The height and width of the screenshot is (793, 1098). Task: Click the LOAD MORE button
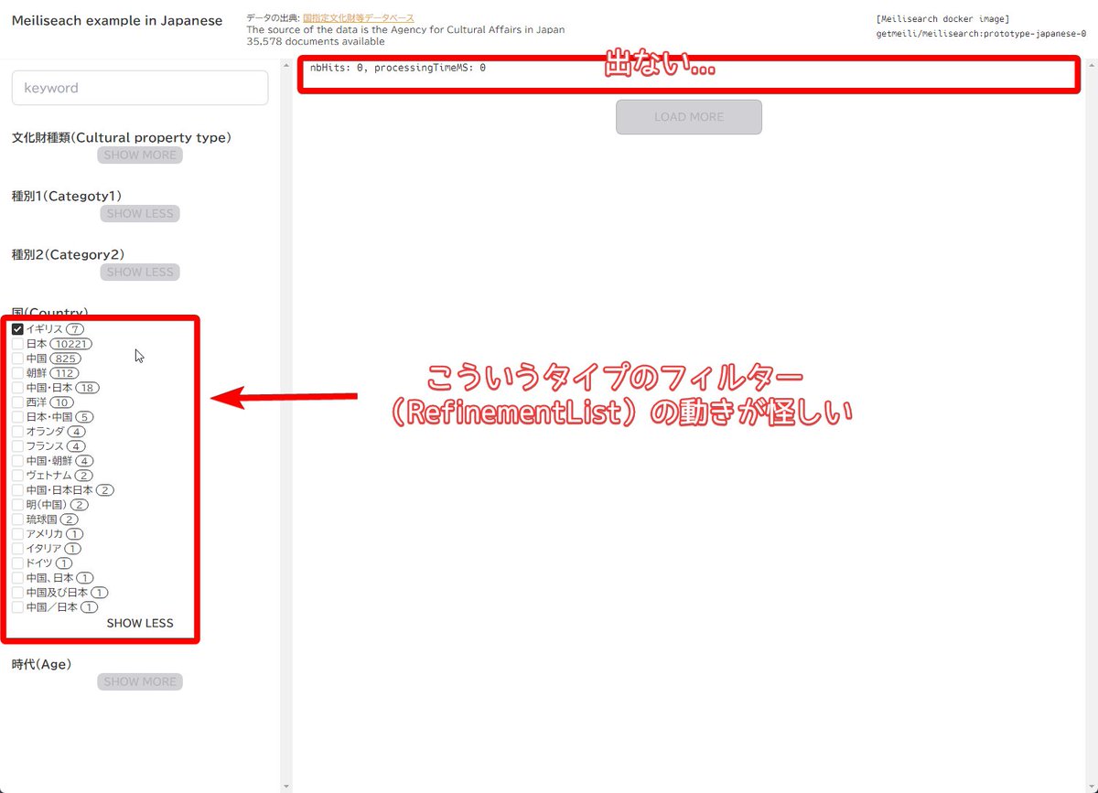[x=688, y=117]
